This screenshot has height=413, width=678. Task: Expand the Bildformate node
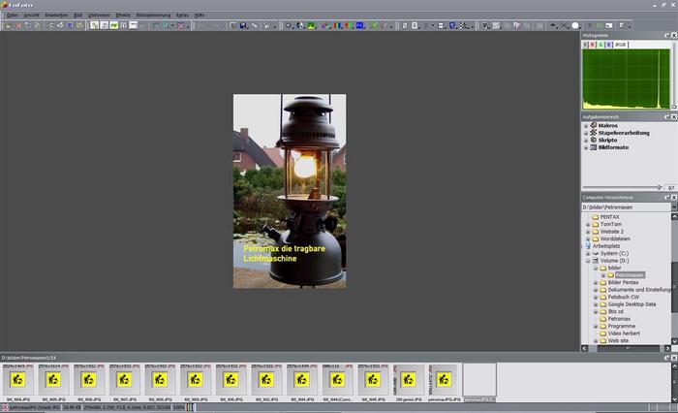586,147
